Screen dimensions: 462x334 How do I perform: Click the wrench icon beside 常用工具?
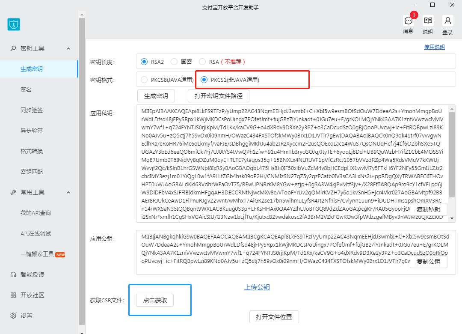[x=13, y=192]
